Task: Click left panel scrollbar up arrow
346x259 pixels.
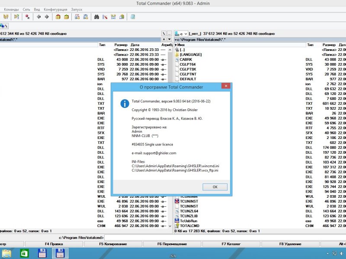Action: (170, 50)
